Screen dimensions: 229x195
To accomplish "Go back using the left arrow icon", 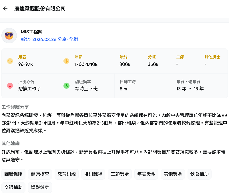I will point(5,9).
